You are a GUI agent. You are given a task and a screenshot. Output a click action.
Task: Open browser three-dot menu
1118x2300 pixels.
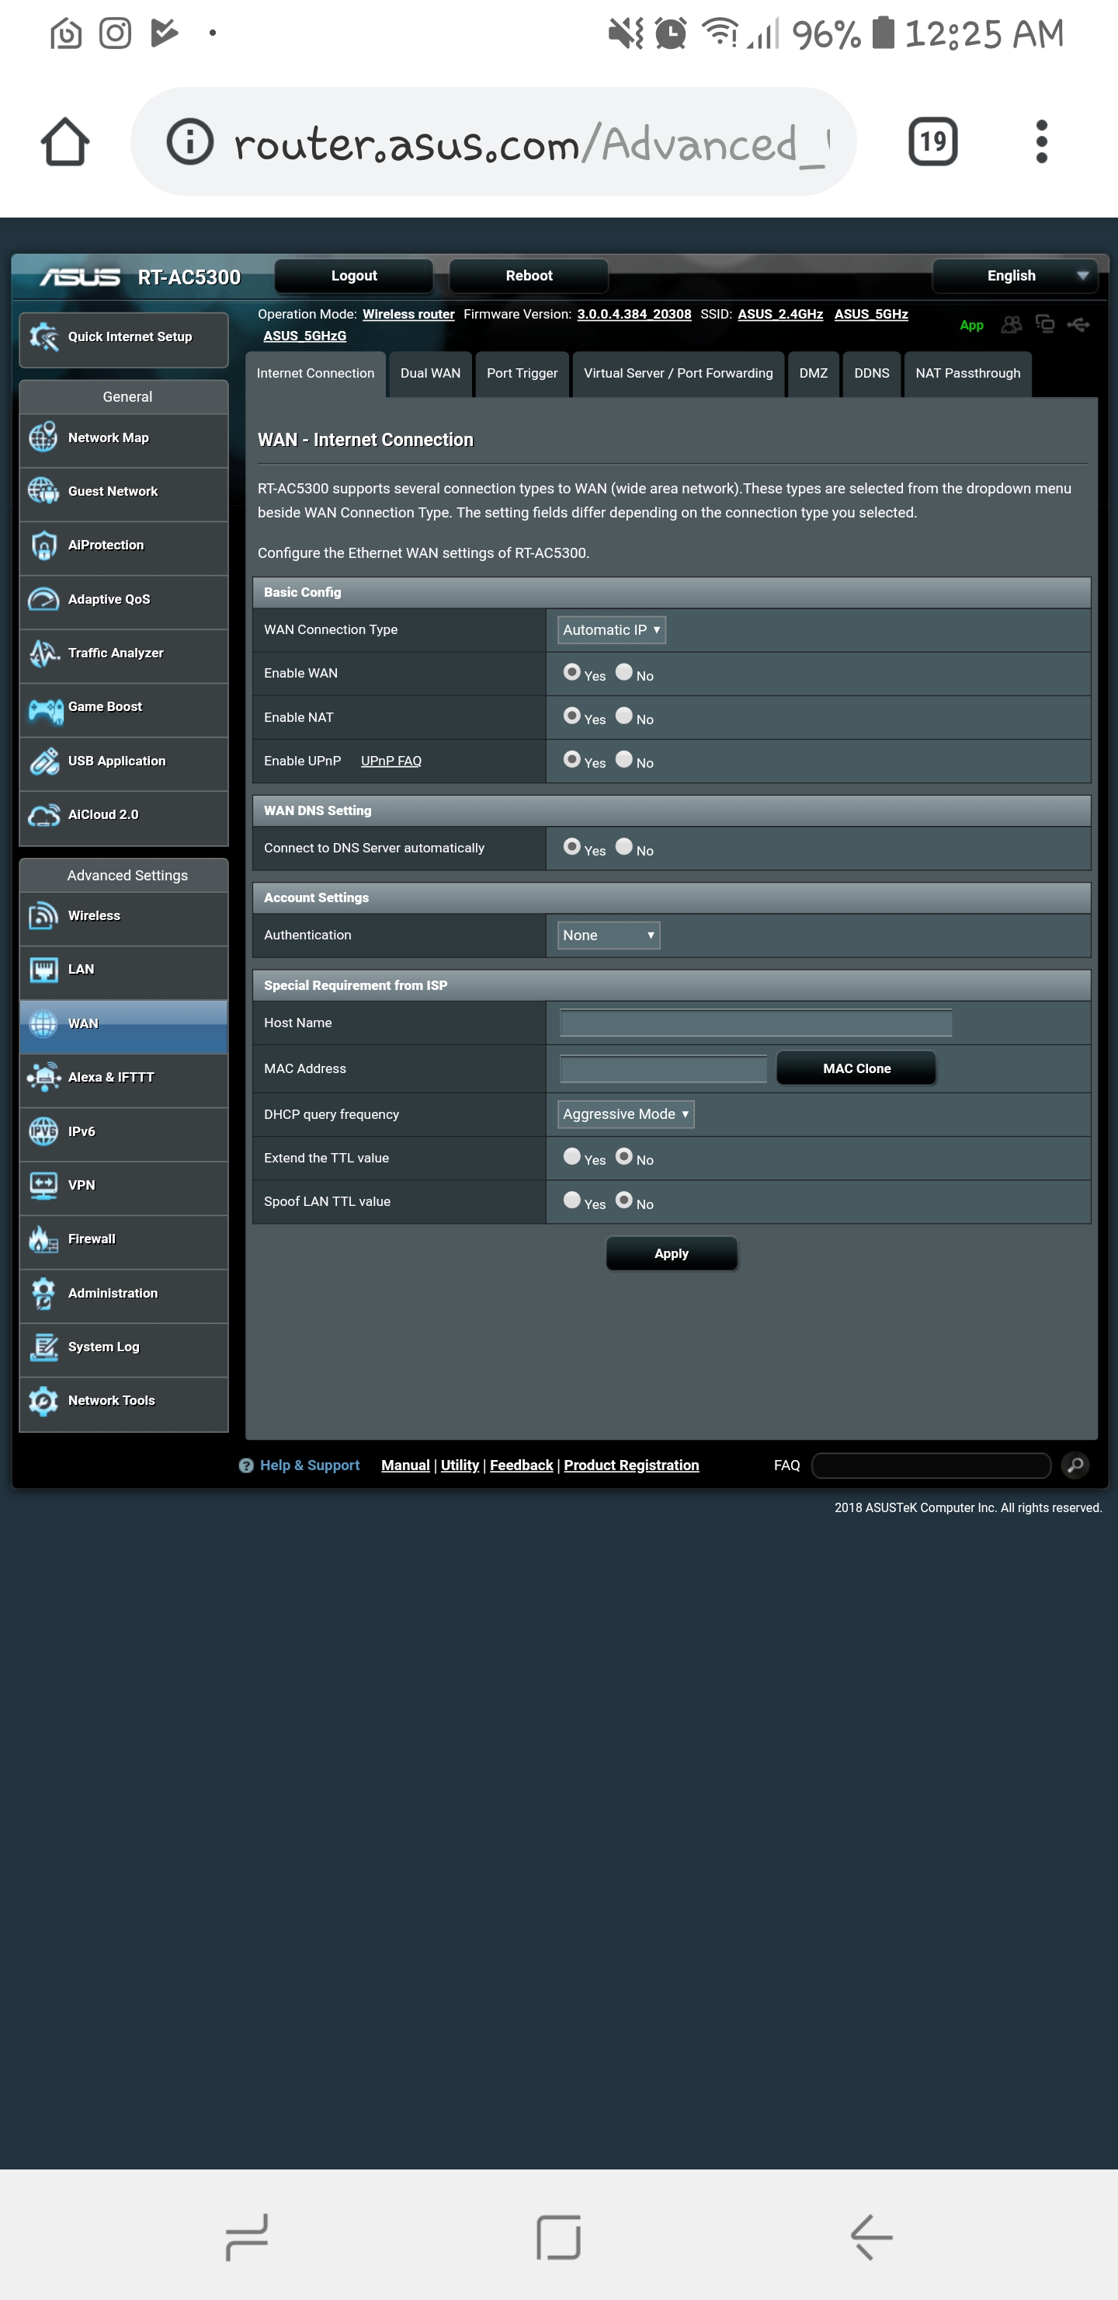(1041, 142)
